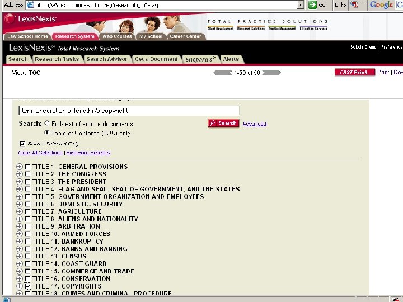This screenshot has height=302, width=403.
Task: Open the Career Center tab
Action: [x=185, y=36]
